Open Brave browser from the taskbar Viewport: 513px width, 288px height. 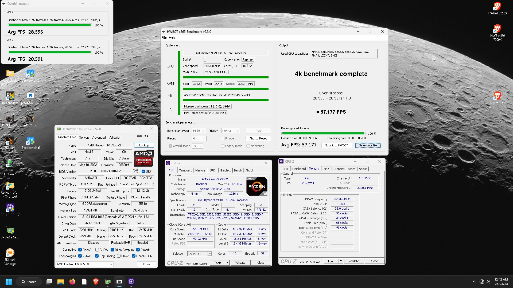tap(96, 282)
